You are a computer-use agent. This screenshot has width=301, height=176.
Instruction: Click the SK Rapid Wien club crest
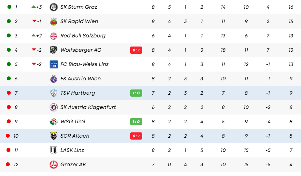coord(54,21)
